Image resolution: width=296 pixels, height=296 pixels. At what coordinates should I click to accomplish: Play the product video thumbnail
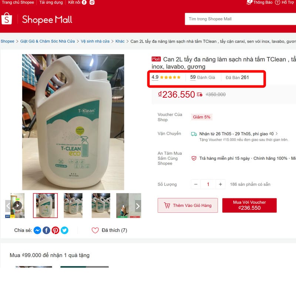point(17,205)
